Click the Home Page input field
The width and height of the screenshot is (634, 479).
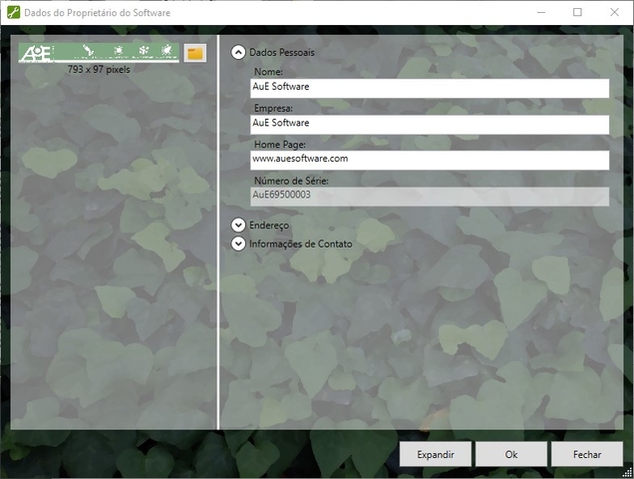[430, 160]
